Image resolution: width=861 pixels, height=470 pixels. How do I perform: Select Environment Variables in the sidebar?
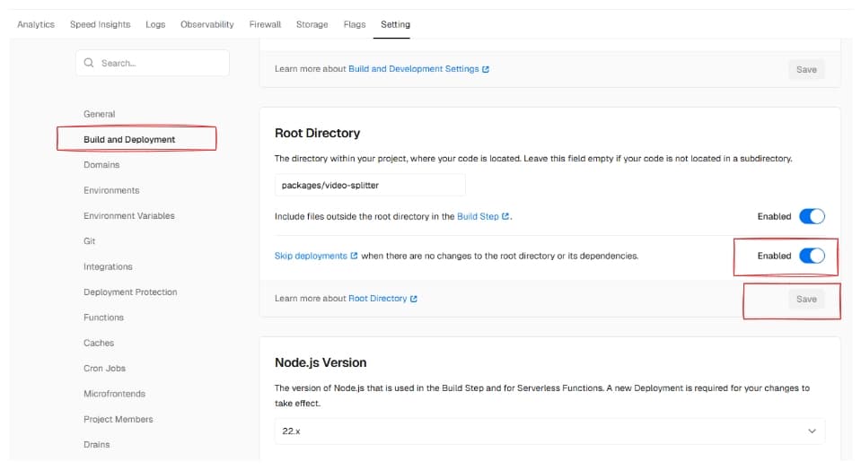(129, 216)
